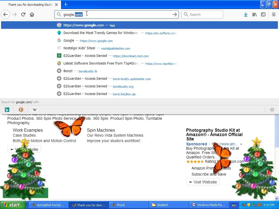The height and width of the screenshot is (209, 279).
Task: Click the scrollbar down arrow
Action: click(277, 198)
